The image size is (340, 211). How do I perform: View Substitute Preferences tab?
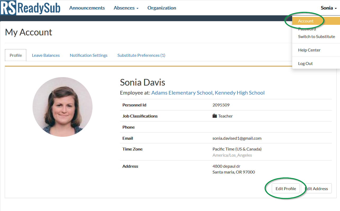141,55
